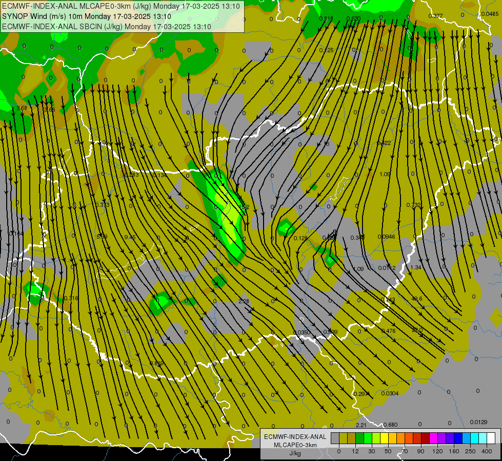Viewport: 502px width, 461px height.
Task: Click the legend tick label 160
Action: [454, 451]
